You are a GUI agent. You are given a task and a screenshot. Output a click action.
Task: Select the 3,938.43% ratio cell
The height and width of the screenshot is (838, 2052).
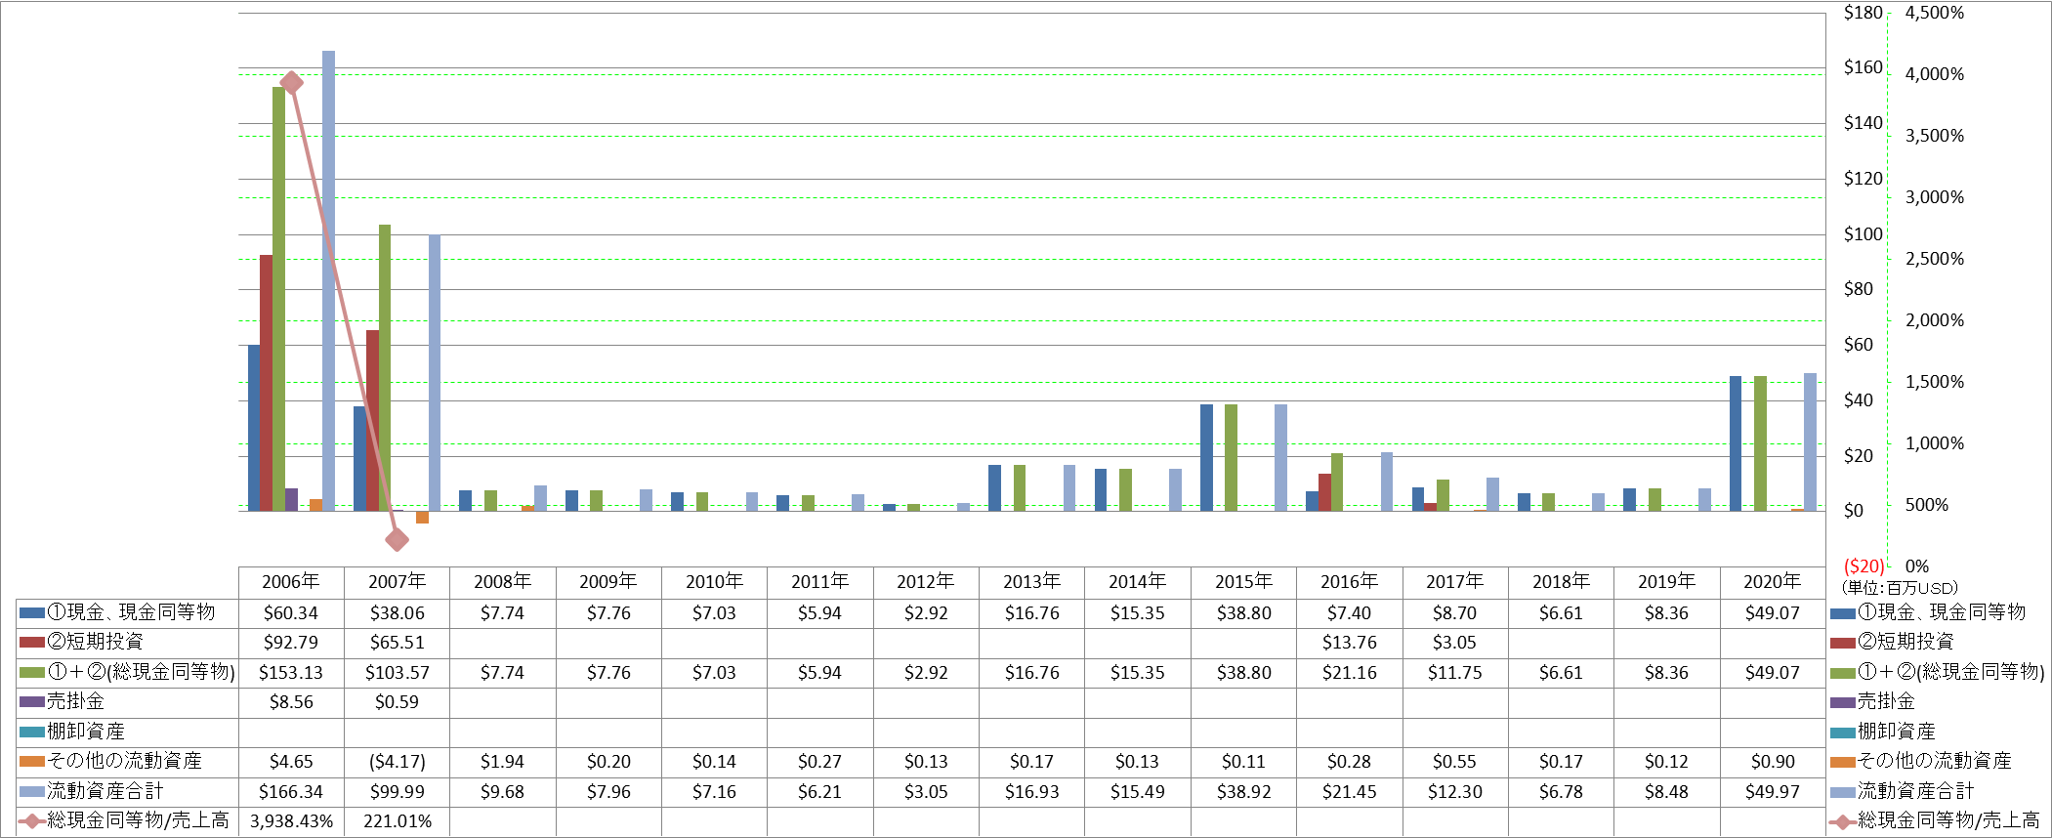pos(291,821)
